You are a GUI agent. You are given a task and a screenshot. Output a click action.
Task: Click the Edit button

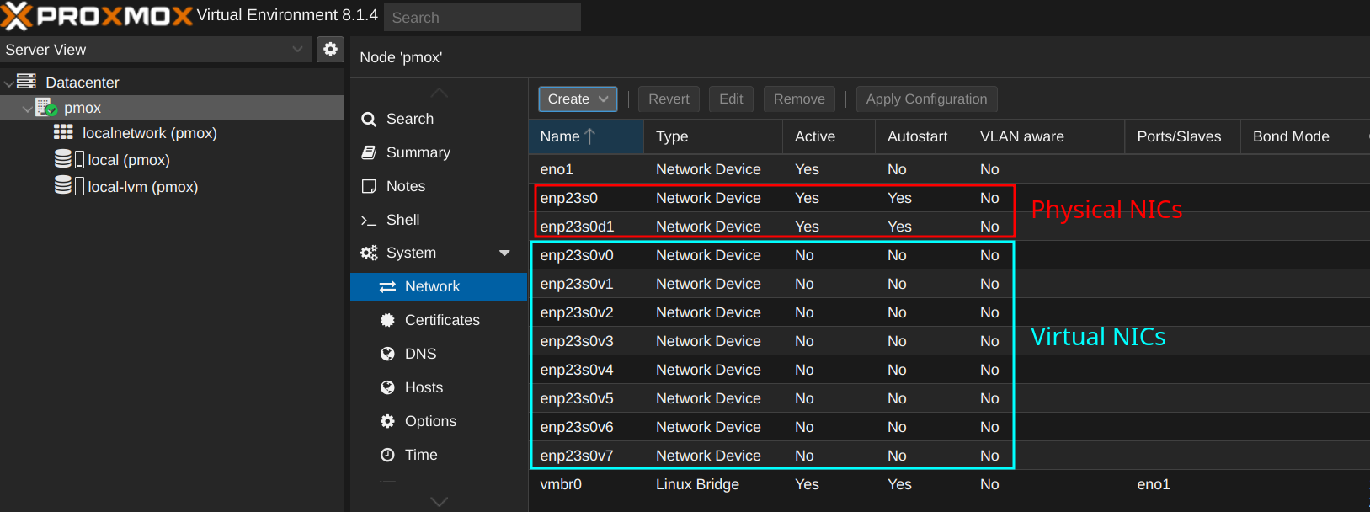tap(731, 99)
